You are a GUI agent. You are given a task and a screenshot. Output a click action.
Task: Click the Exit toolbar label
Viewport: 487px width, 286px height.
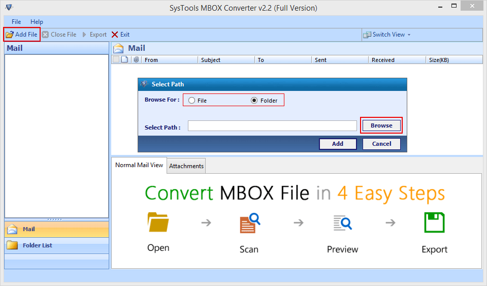[x=125, y=35]
